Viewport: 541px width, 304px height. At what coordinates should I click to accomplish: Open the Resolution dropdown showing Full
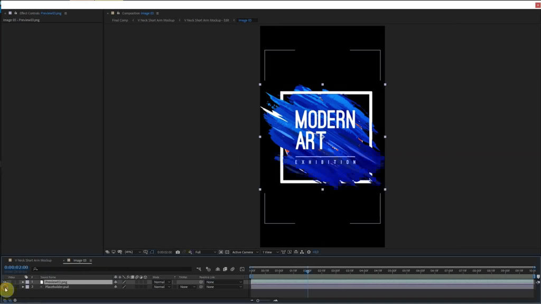(206, 252)
